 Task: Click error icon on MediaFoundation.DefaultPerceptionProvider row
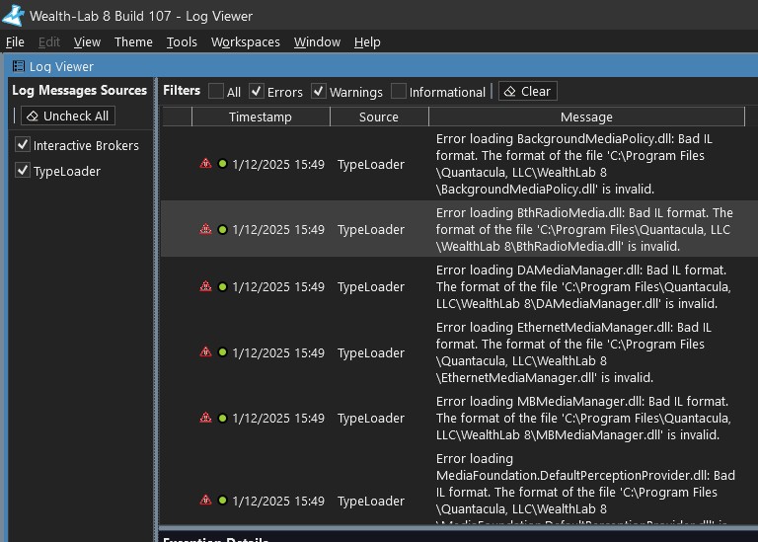(205, 501)
